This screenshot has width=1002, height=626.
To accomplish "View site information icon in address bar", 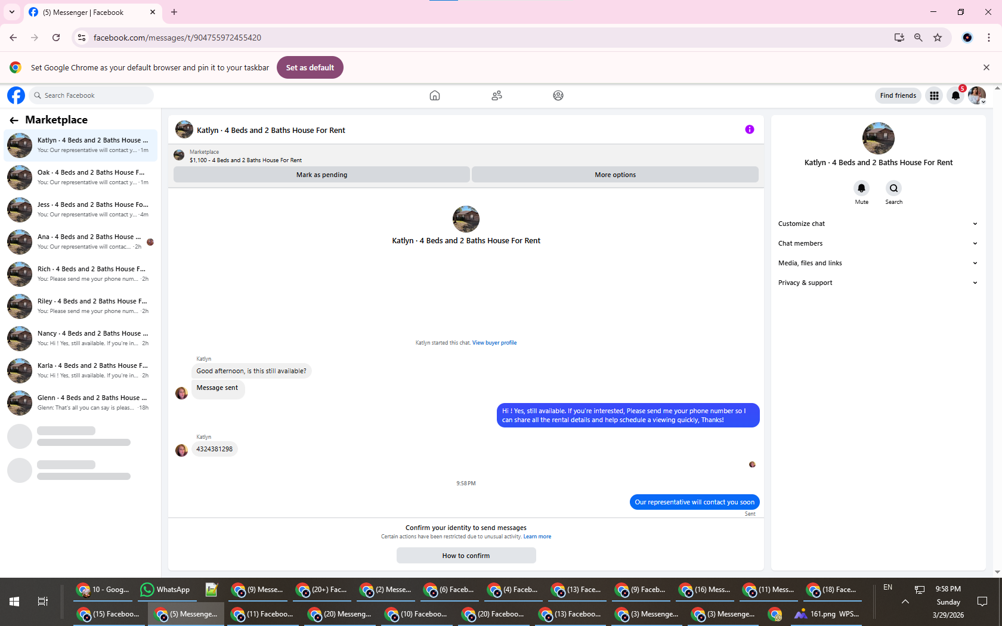I will pos(82,38).
